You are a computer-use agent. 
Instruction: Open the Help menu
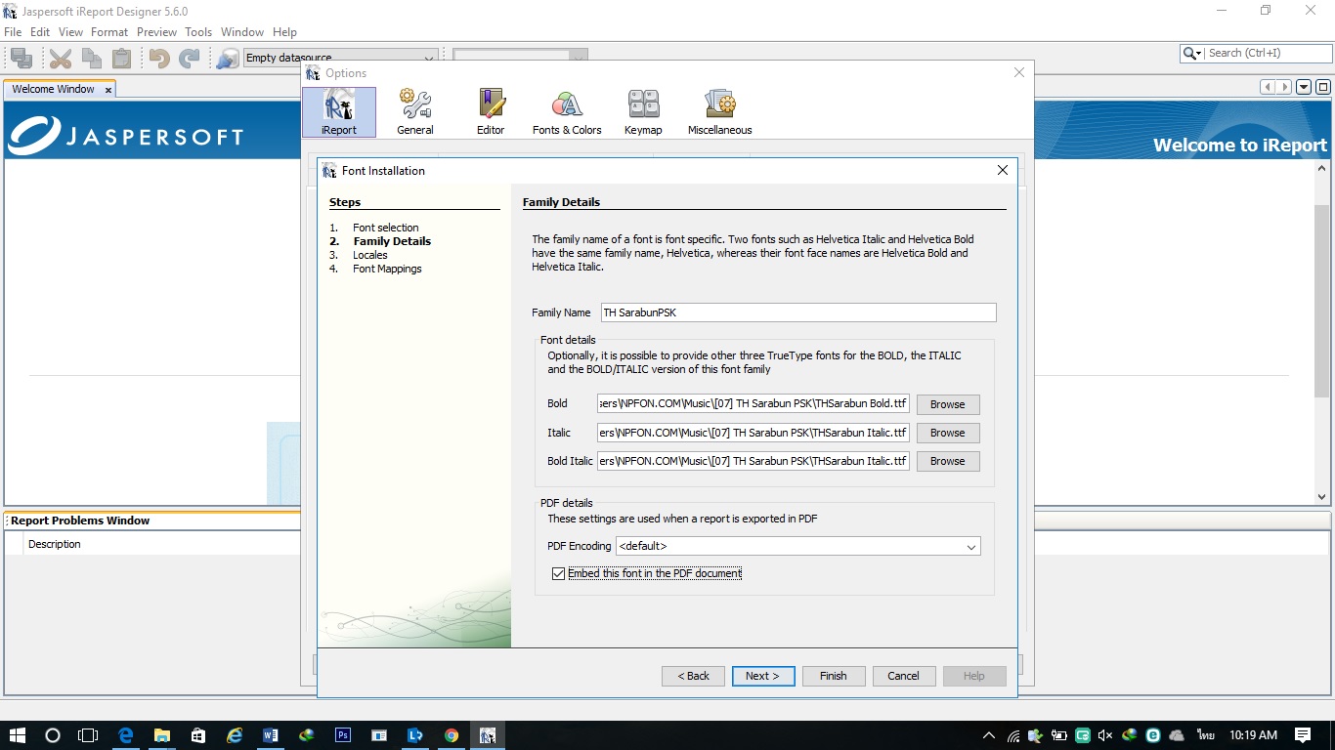(x=284, y=32)
